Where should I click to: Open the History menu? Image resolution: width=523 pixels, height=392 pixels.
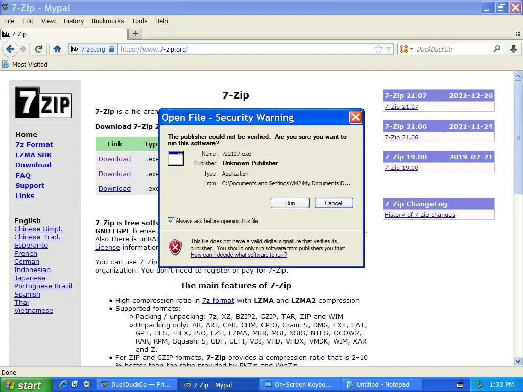pos(74,21)
